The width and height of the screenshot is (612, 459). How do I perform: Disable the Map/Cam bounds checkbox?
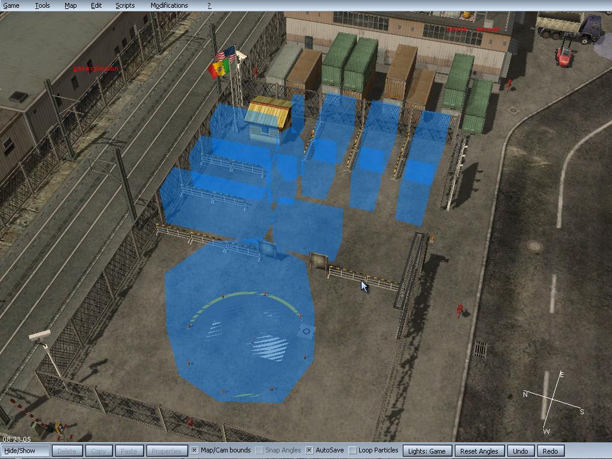click(x=194, y=451)
